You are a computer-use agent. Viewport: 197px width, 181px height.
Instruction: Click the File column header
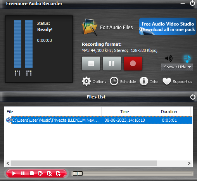click(x=53, y=112)
